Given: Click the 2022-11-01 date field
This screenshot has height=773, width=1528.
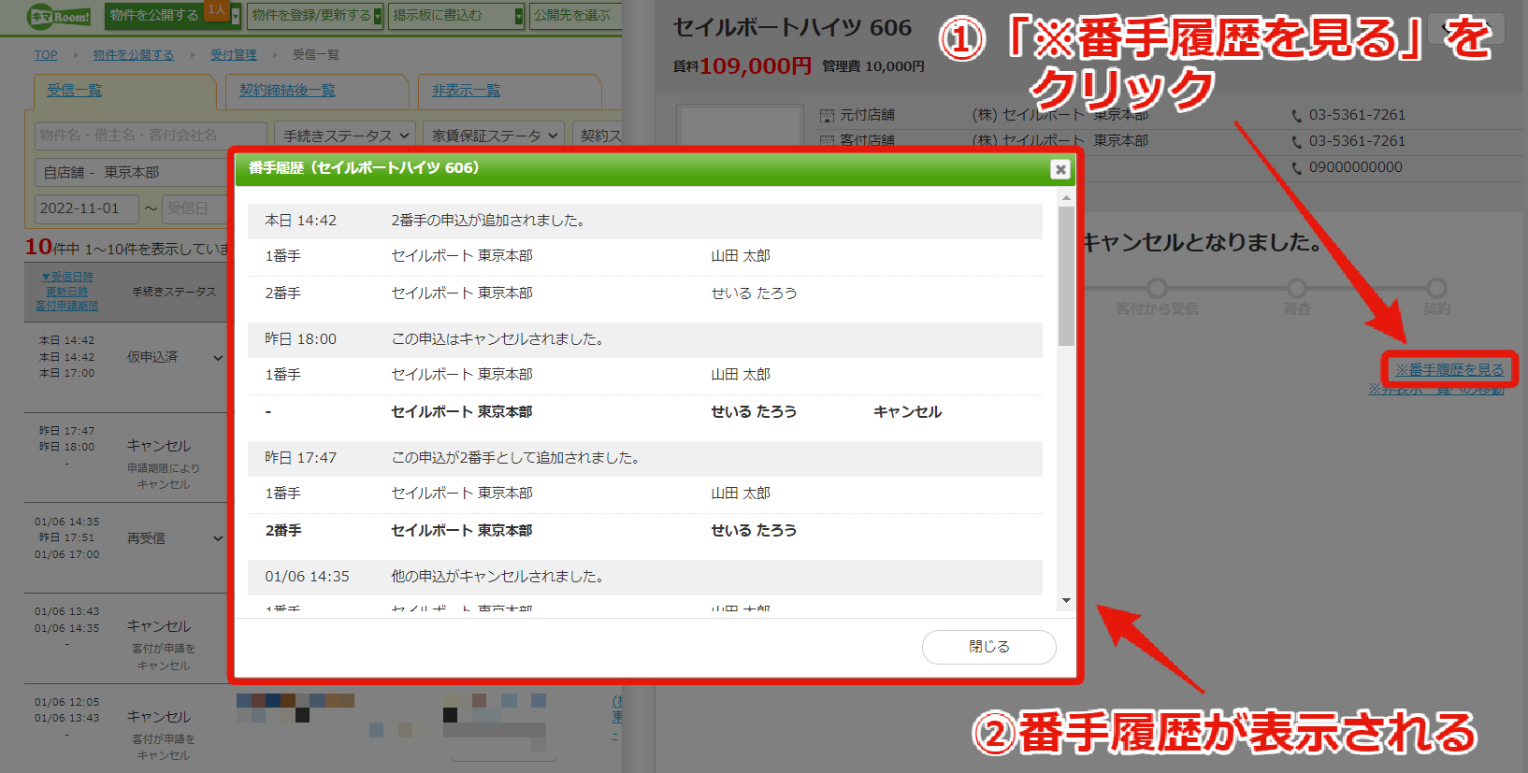Looking at the screenshot, I should point(87,208).
